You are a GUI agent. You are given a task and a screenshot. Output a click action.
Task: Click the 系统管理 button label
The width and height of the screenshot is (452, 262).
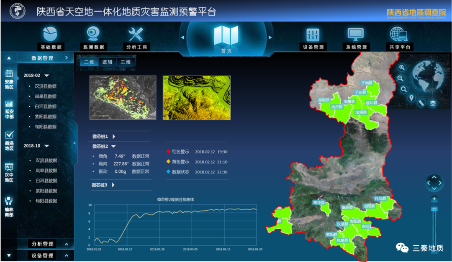356,47
